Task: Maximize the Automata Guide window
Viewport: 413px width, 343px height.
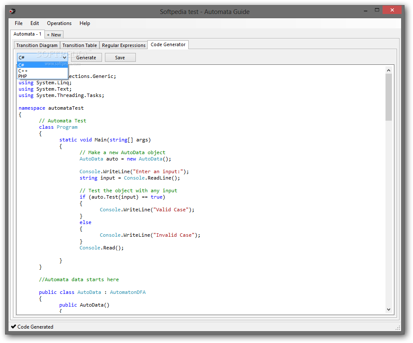Action: 377,10
